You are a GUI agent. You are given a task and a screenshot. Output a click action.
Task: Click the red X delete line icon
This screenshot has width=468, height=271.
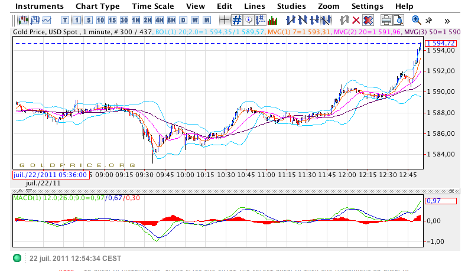(356, 20)
